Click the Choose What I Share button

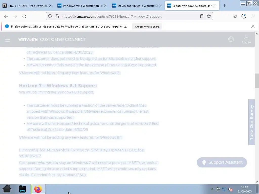coord(147,27)
